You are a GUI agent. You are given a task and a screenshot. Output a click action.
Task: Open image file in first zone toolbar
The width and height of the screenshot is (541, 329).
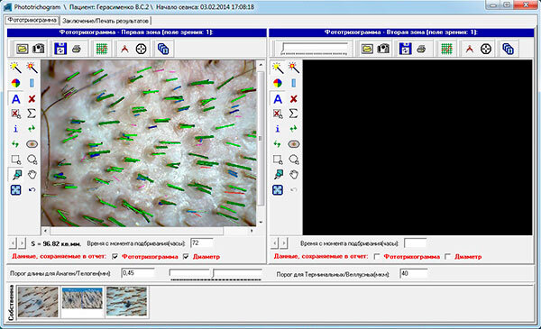[x=23, y=49]
